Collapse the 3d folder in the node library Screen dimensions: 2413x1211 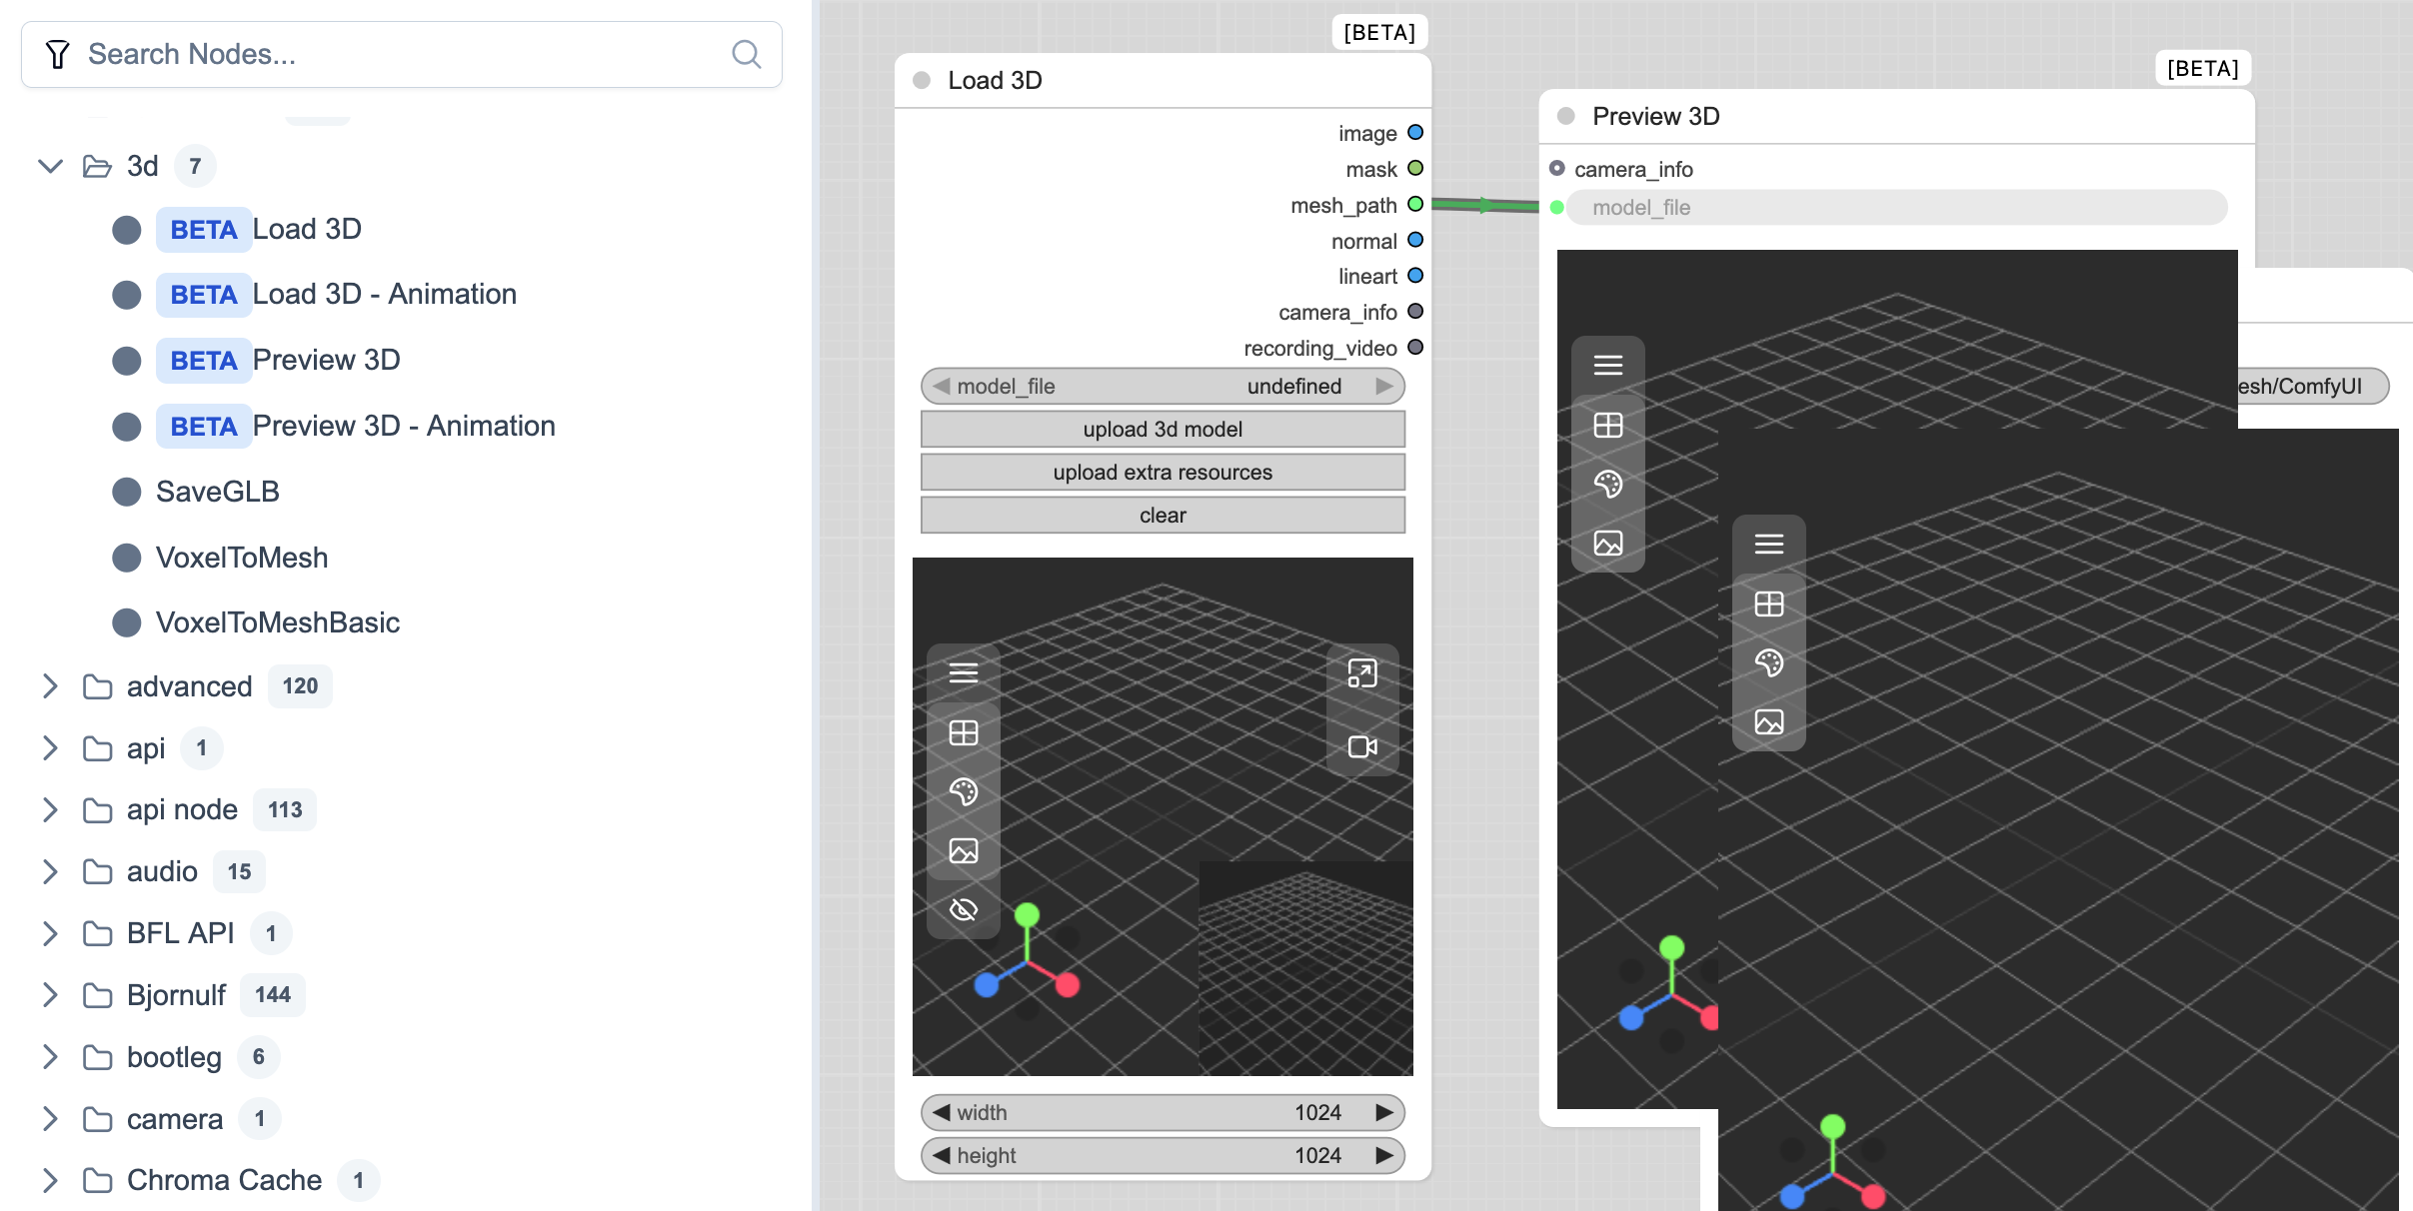coord(50,166)
